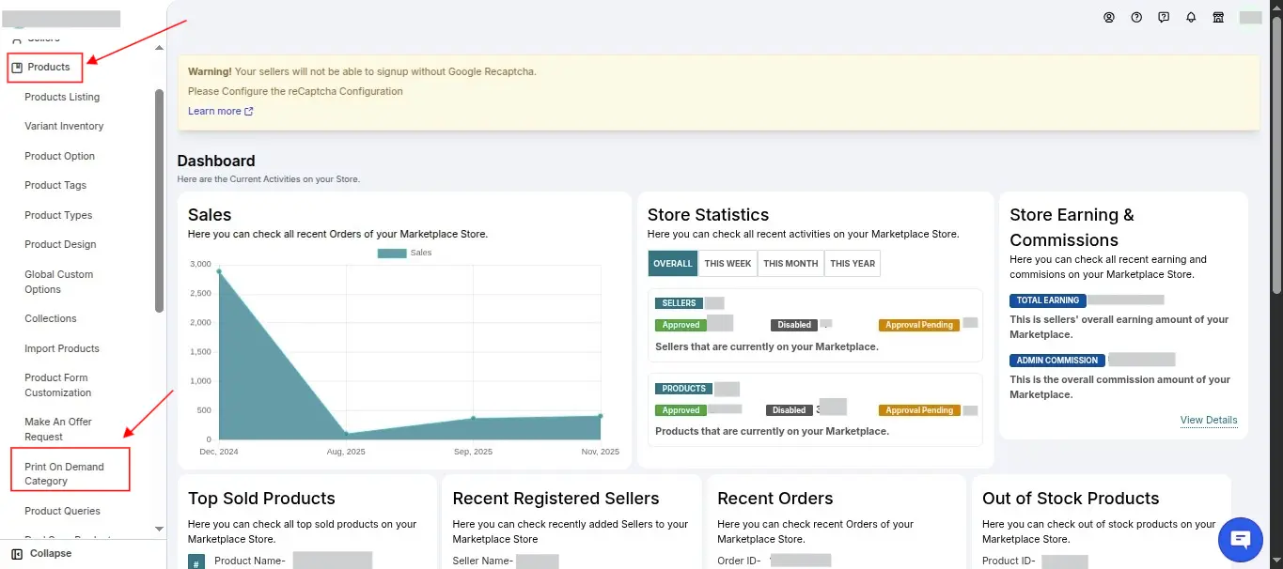This screenshot has height=569, width=1283.
Task: Switch to THIS MONTH statistics tab
Action: 790,264
